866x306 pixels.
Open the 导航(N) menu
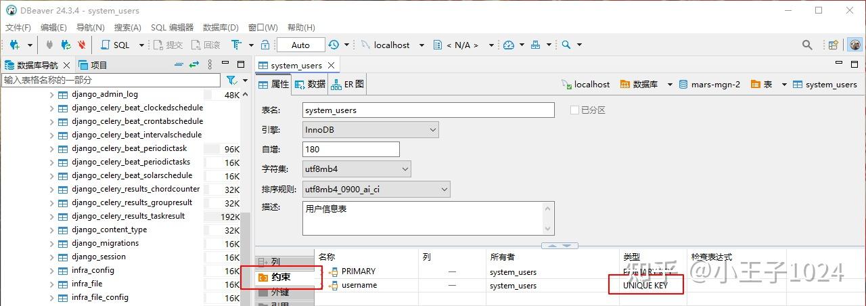90,28
